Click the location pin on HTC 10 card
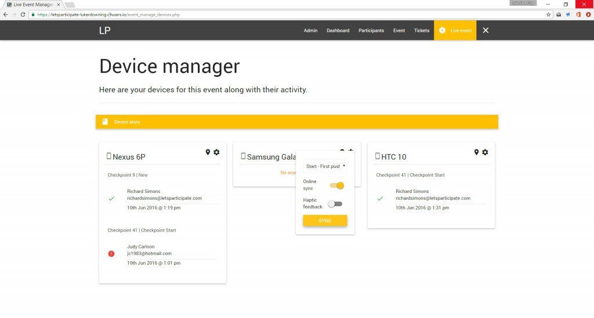This screenshot has width=594, height=318. (476, 152)
